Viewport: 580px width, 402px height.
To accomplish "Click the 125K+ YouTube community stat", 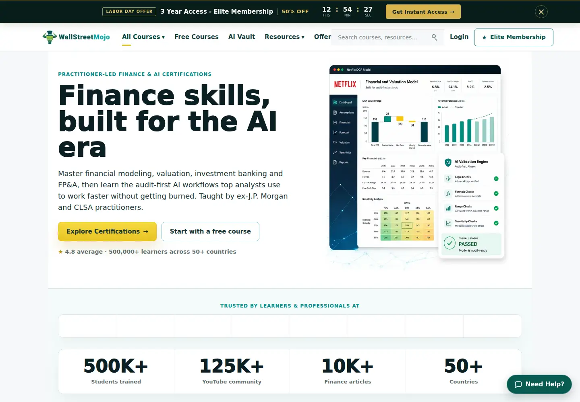I will [x=232, y=371].
